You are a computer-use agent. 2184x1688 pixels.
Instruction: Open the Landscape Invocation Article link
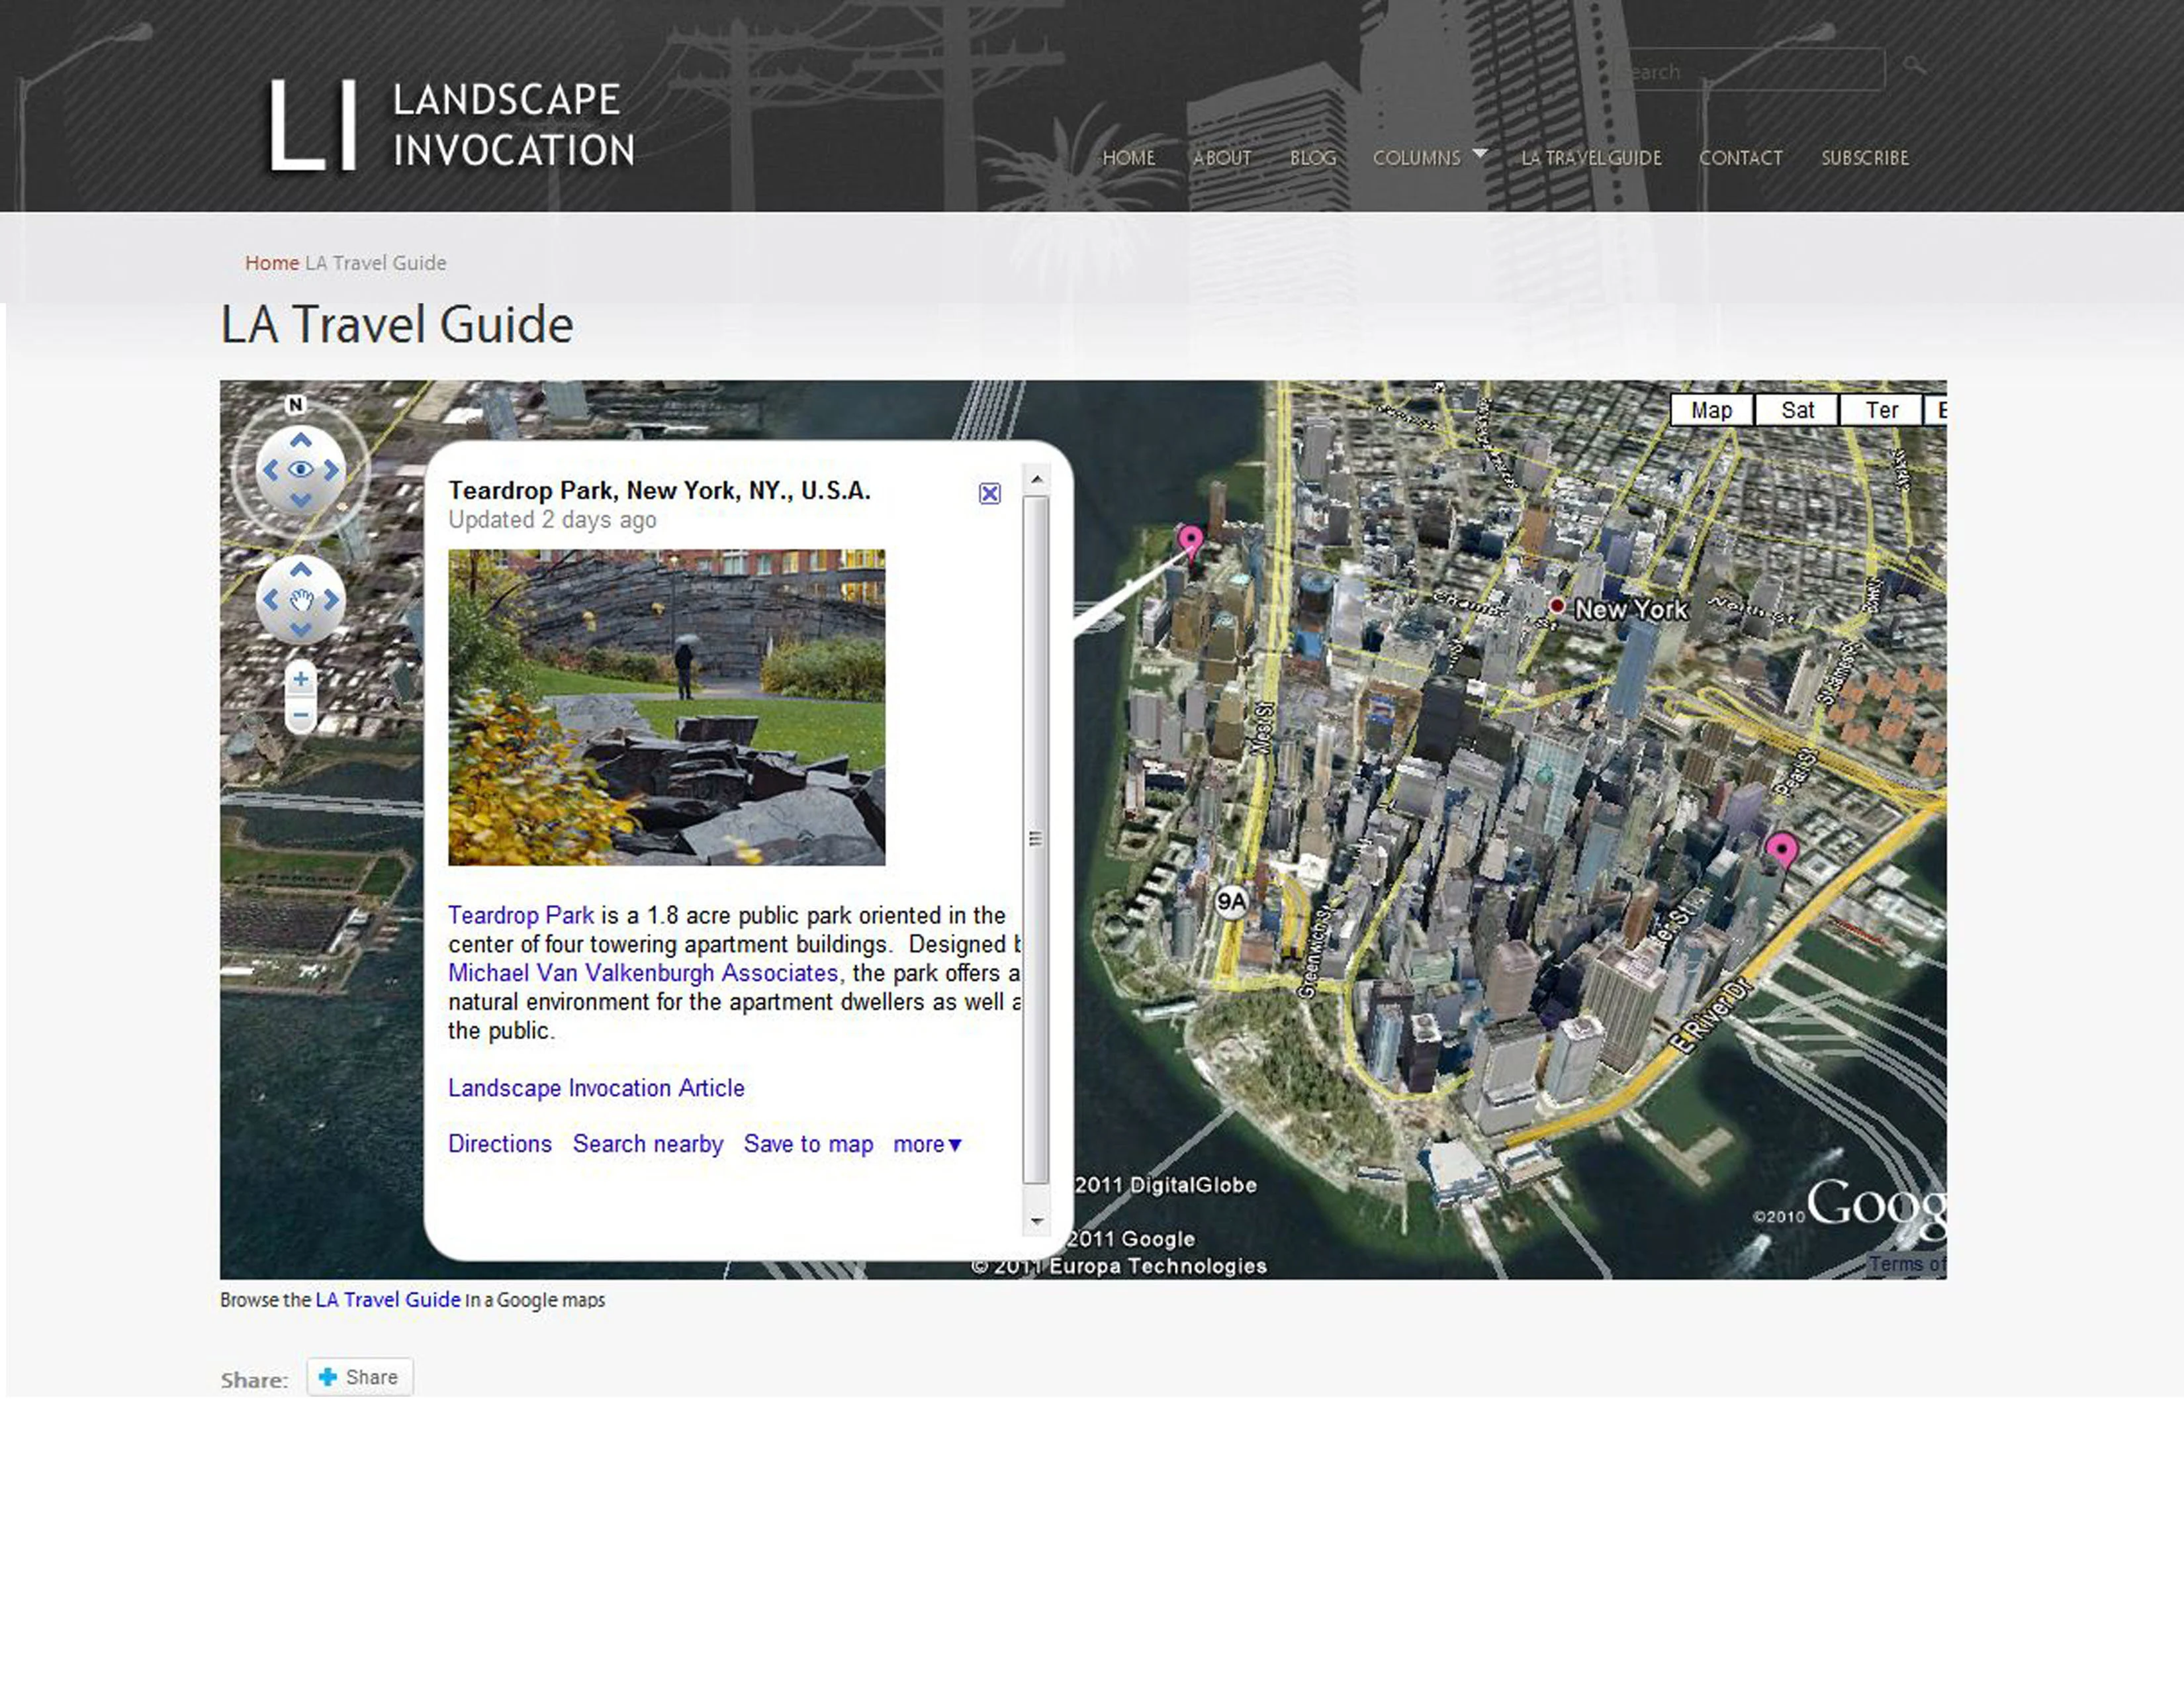(x=596, y=1088)
